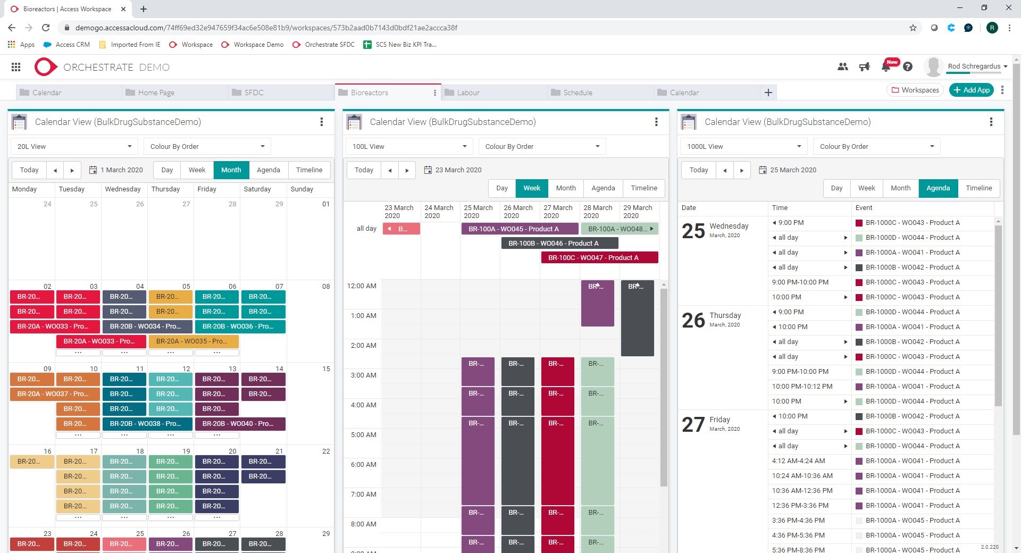
Task: Click Today on the right calendar panel
Action: (698, 170)
